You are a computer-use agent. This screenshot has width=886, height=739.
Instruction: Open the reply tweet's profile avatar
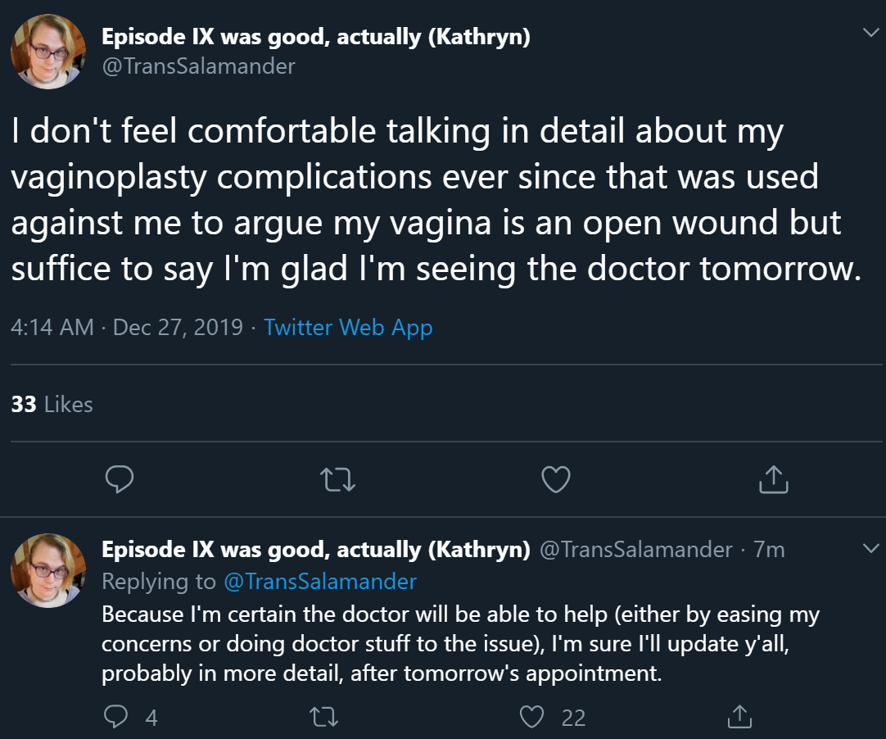[x=47, y=570]
